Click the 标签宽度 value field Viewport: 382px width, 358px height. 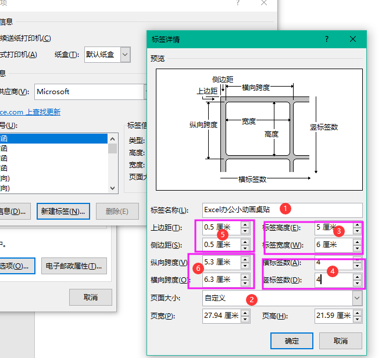[334, 245]
